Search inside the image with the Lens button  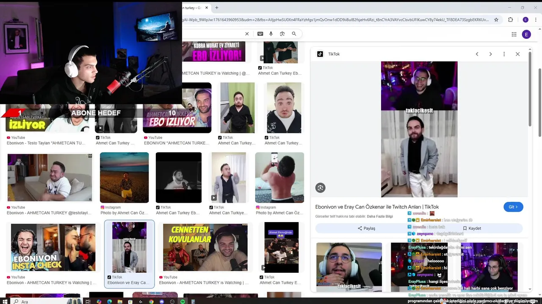[321, 188]
